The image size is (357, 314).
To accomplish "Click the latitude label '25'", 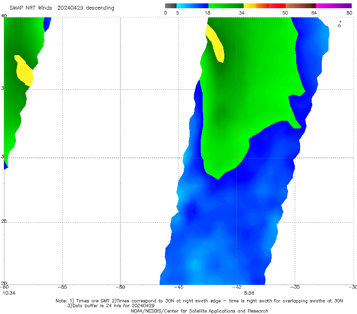I will pyautogui.click(x=4, y=221).
